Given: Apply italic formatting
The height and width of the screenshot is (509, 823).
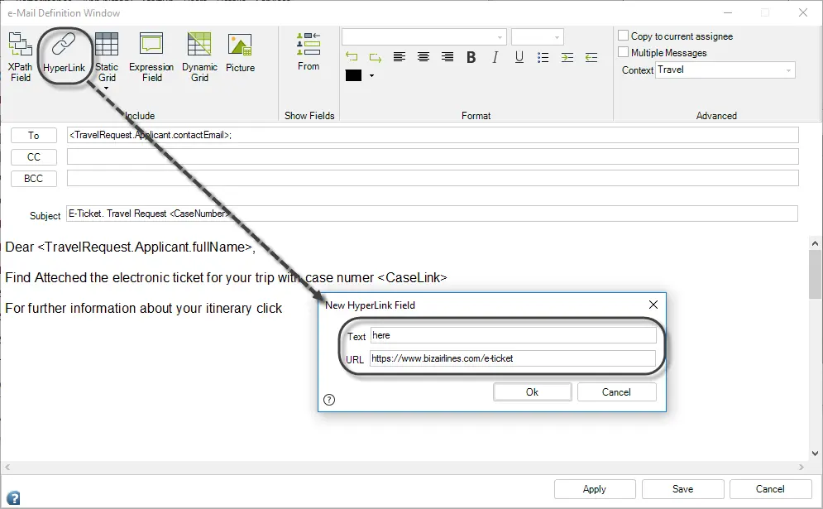Looking at the screenshot, I should click(495, 57).
